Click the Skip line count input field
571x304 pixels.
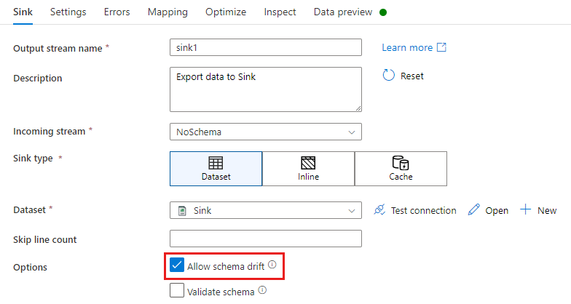(266, 239)
